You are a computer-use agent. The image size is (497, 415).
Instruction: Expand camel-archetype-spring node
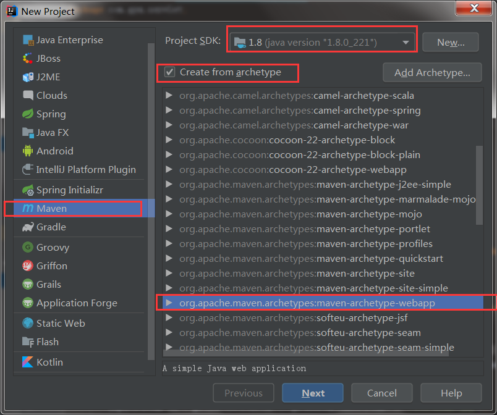tap(169, 110)
